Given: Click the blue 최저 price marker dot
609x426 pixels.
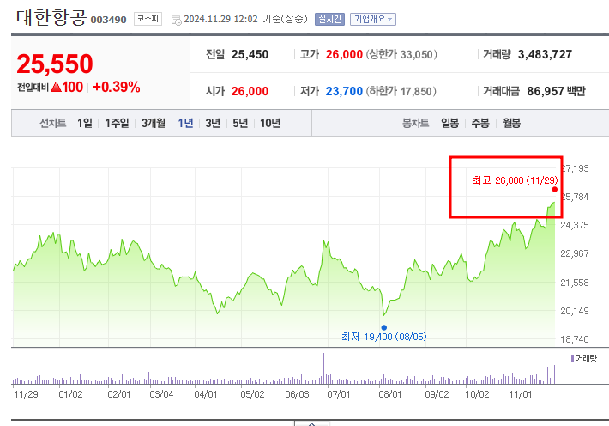Looking at the screenshot, I should (x=384, y=327).
